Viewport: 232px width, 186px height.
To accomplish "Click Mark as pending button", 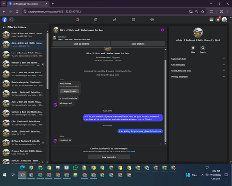I will [x=81, y=44].
